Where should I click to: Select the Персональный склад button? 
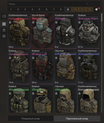[77, 119]
